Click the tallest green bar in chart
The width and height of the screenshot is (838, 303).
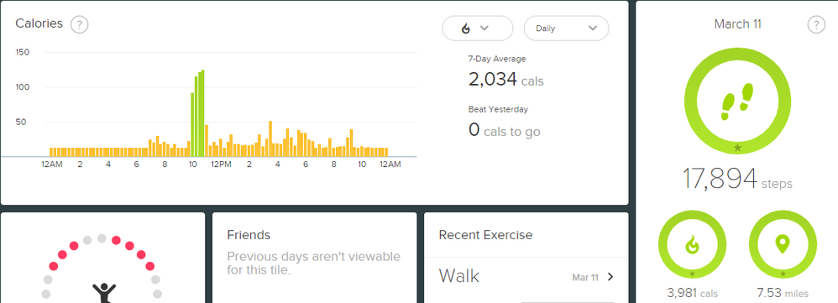click(202, 113)
